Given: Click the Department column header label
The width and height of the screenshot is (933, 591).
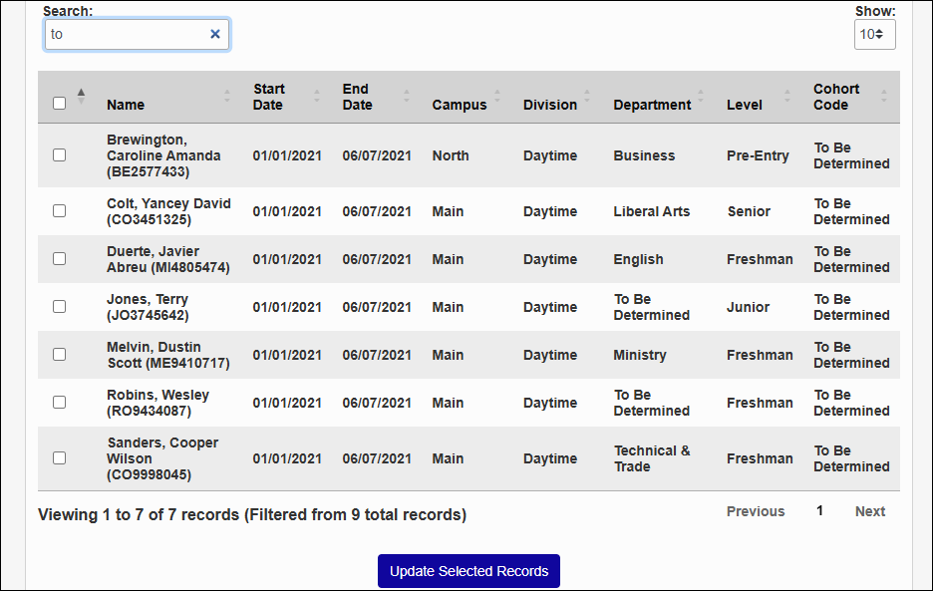Looking at the screenshot, I should [x=652, y=105].
